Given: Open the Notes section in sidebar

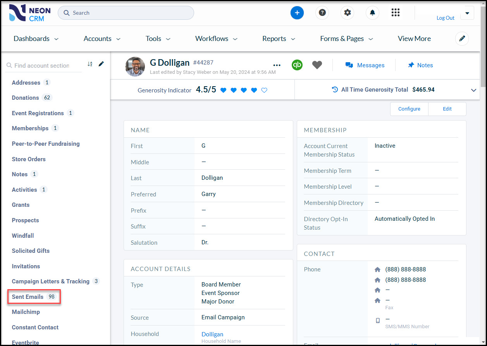Looking at the screenshot, I should 20,174.
